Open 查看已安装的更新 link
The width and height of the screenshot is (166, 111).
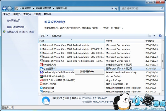(x=16, y=27)
